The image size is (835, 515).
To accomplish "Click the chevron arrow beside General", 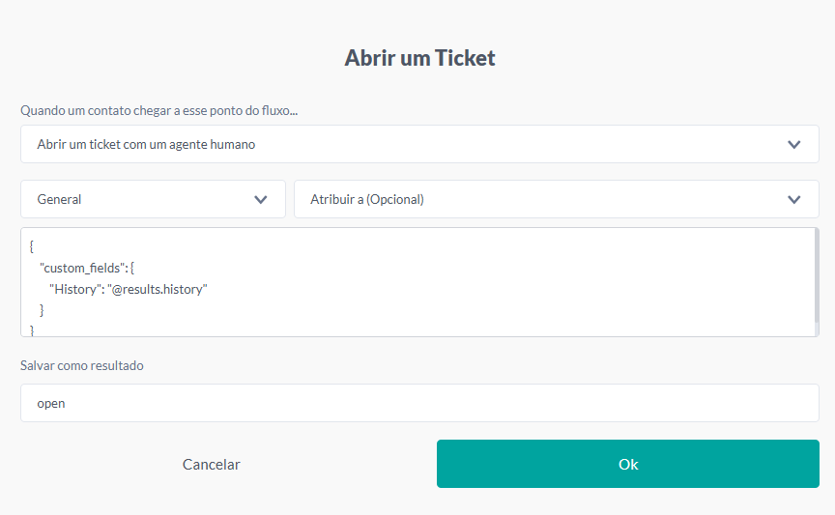I will pyautogui.click(x=260, y=199).
